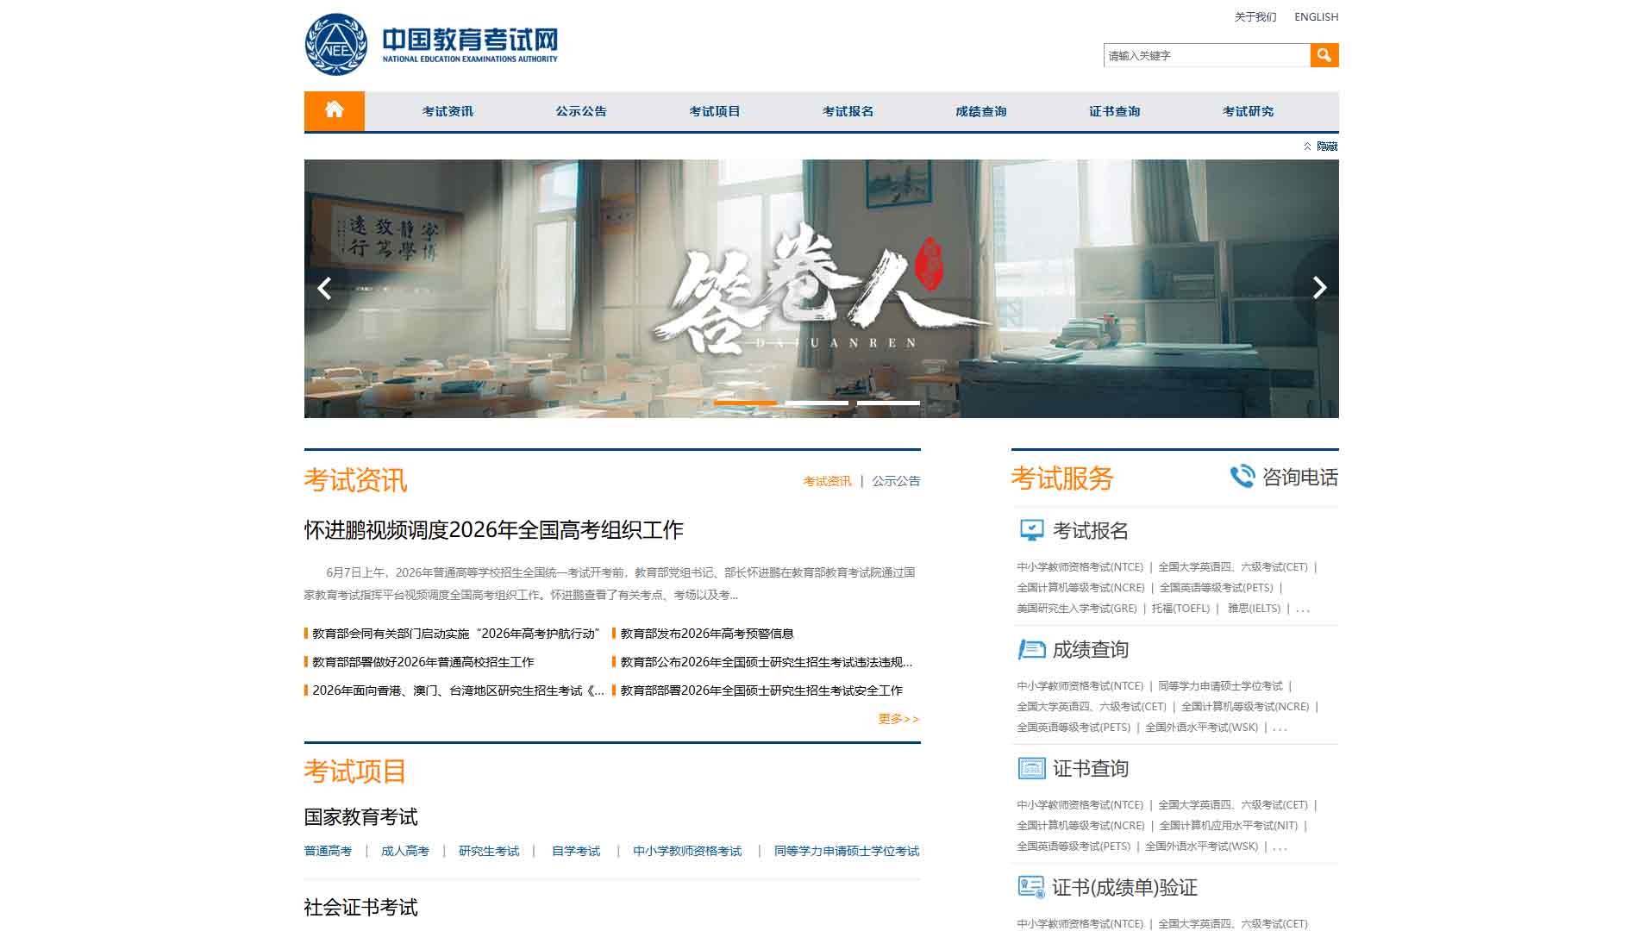
Task: Collapse the banner using 隐藏 chevron
Action: 1321,147
